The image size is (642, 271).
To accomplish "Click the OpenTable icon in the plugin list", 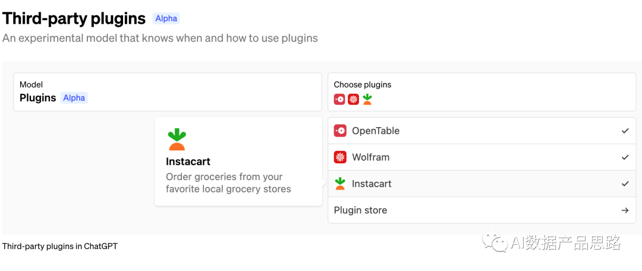I will (x=340, y=131).
